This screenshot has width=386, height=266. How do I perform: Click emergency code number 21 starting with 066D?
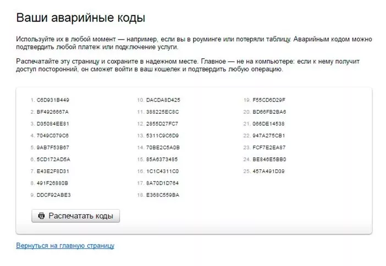point(268,124)
